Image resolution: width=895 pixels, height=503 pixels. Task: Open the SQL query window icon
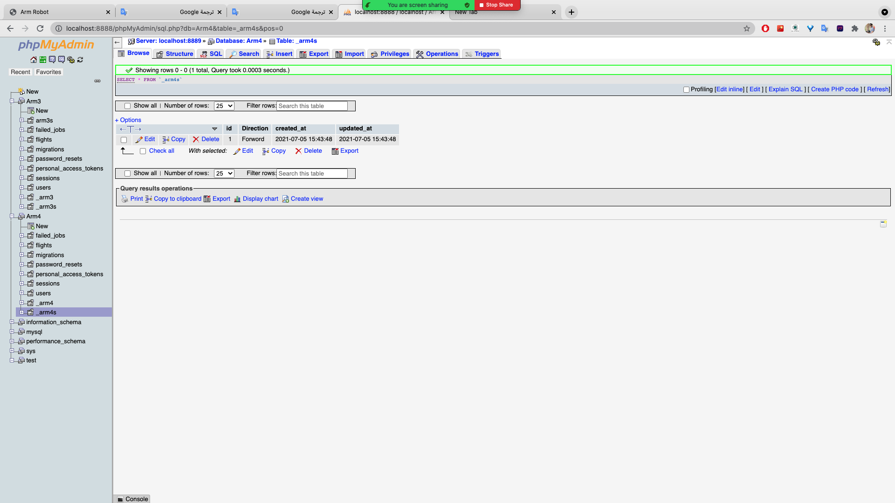click(61, 60)
